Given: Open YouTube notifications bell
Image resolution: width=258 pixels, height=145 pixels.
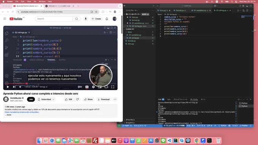Looking at the screenshot, I should 107,19.
